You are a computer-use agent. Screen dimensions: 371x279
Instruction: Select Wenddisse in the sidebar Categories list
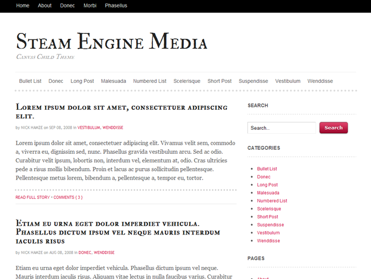tap(269, 241)
